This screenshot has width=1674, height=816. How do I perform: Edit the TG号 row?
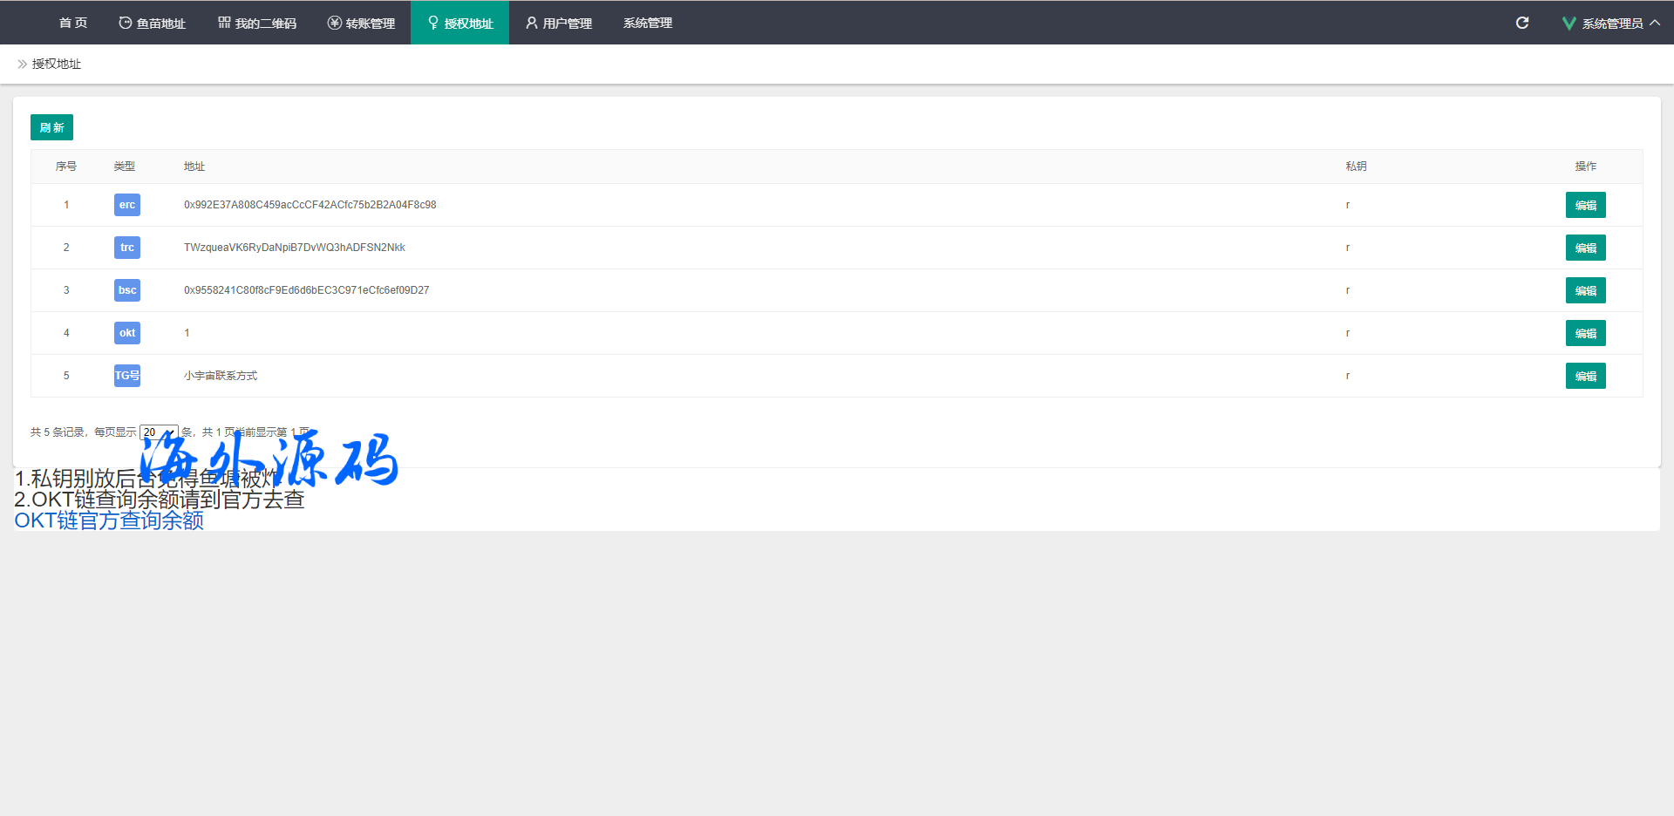pos(1585,377)
